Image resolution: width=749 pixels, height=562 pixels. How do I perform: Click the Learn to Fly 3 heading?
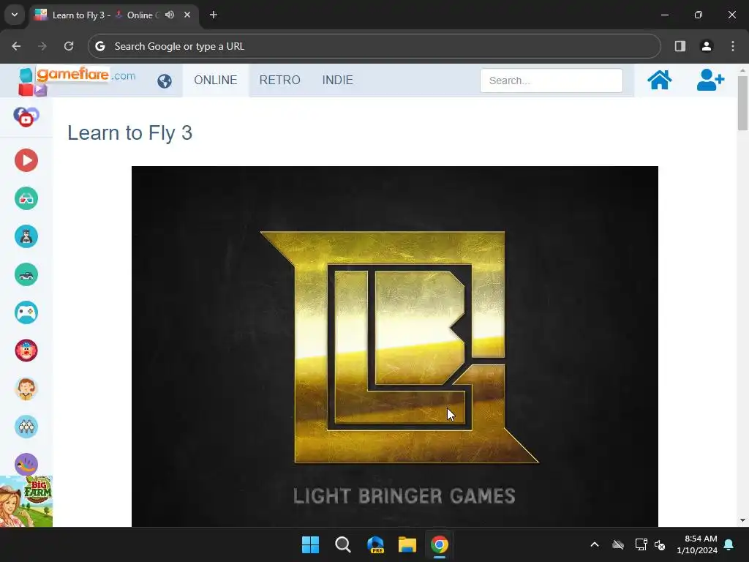tap(129, 133)
